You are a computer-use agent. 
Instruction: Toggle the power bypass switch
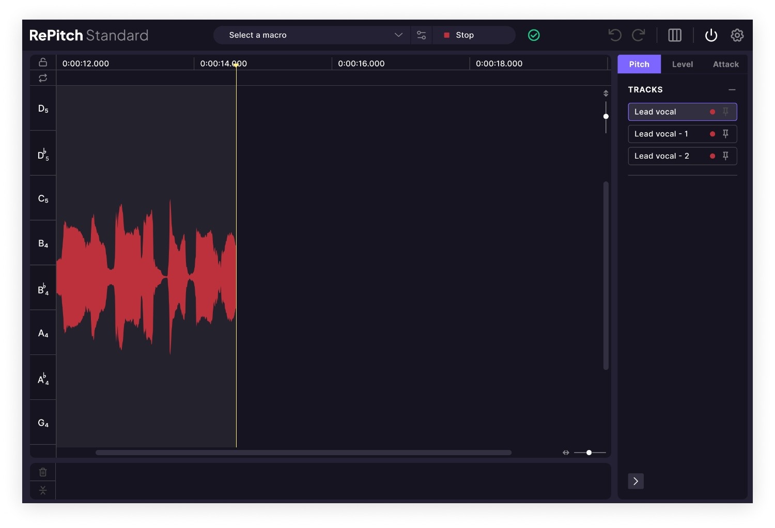click(711, 35)
